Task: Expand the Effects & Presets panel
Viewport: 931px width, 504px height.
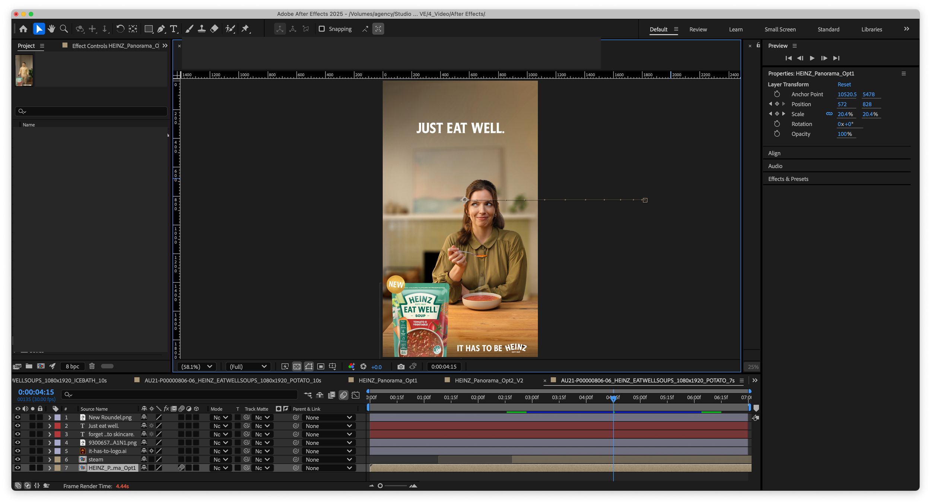Action: click(788, 179)
